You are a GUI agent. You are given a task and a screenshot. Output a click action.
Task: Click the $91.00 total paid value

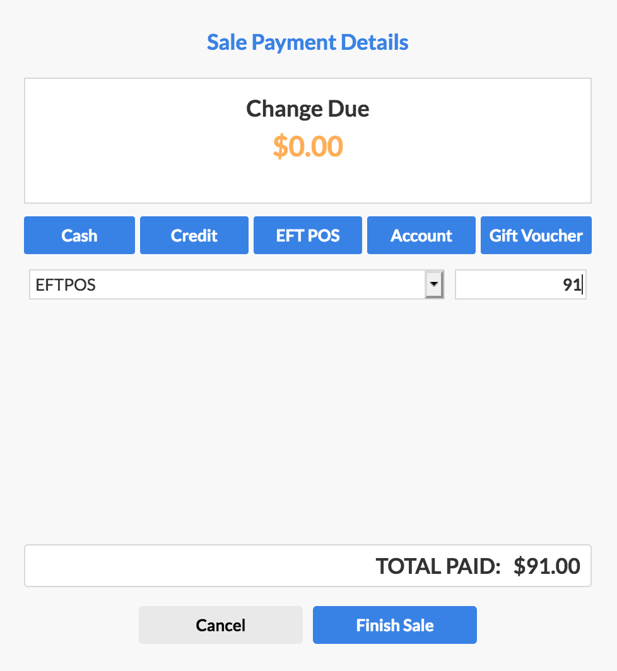547,566
